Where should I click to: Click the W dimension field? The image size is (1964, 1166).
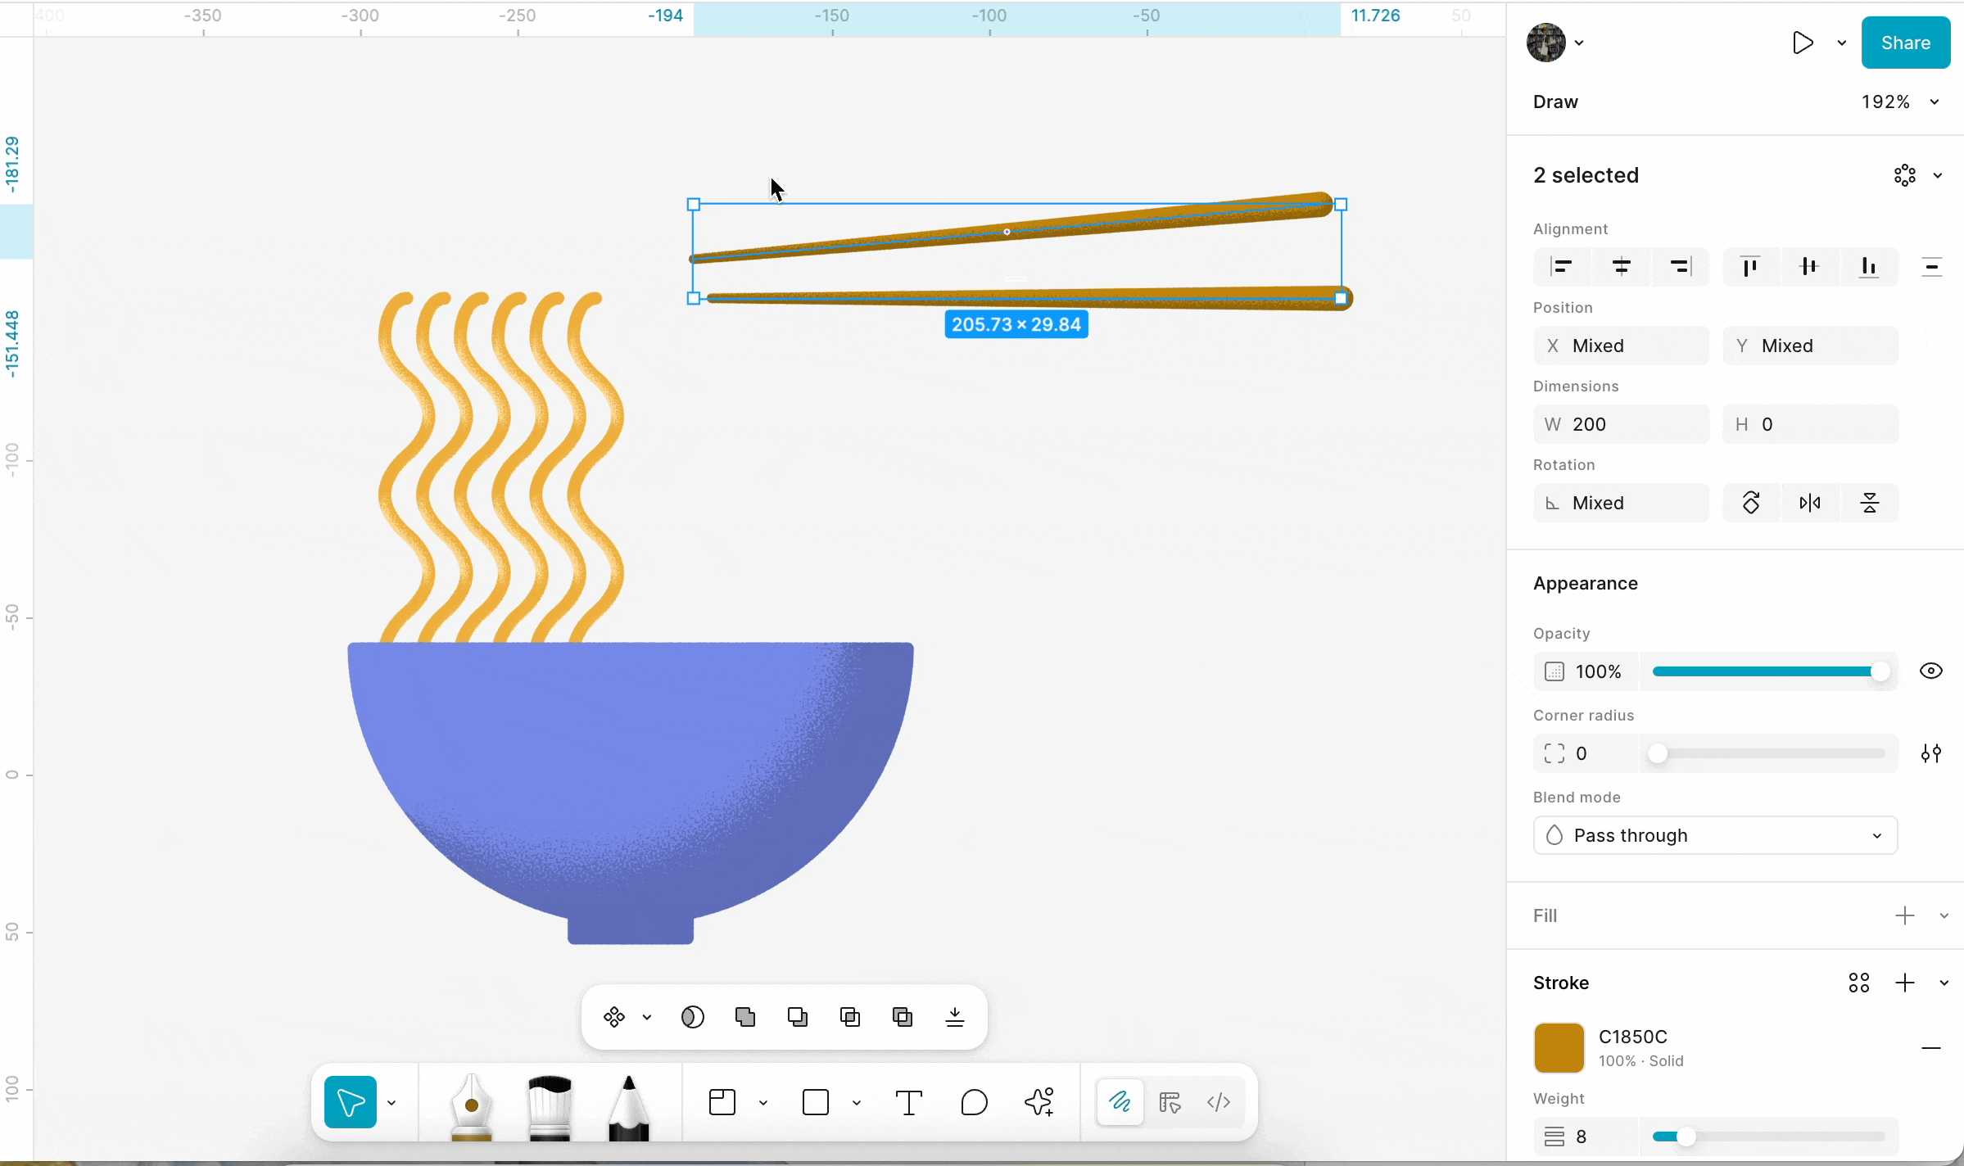[1621, 424]
